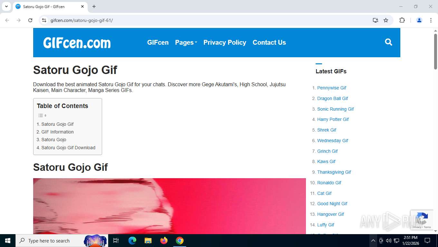Screen dimensions: 438x247
Task: Click the Meet Now camera tray icon
Action: tap(381, 241)
